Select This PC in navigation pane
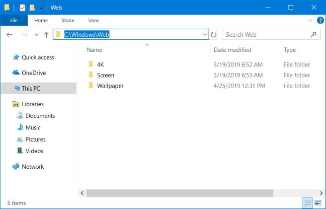Viewport: 326px width, 209px height. coord(31,89)
